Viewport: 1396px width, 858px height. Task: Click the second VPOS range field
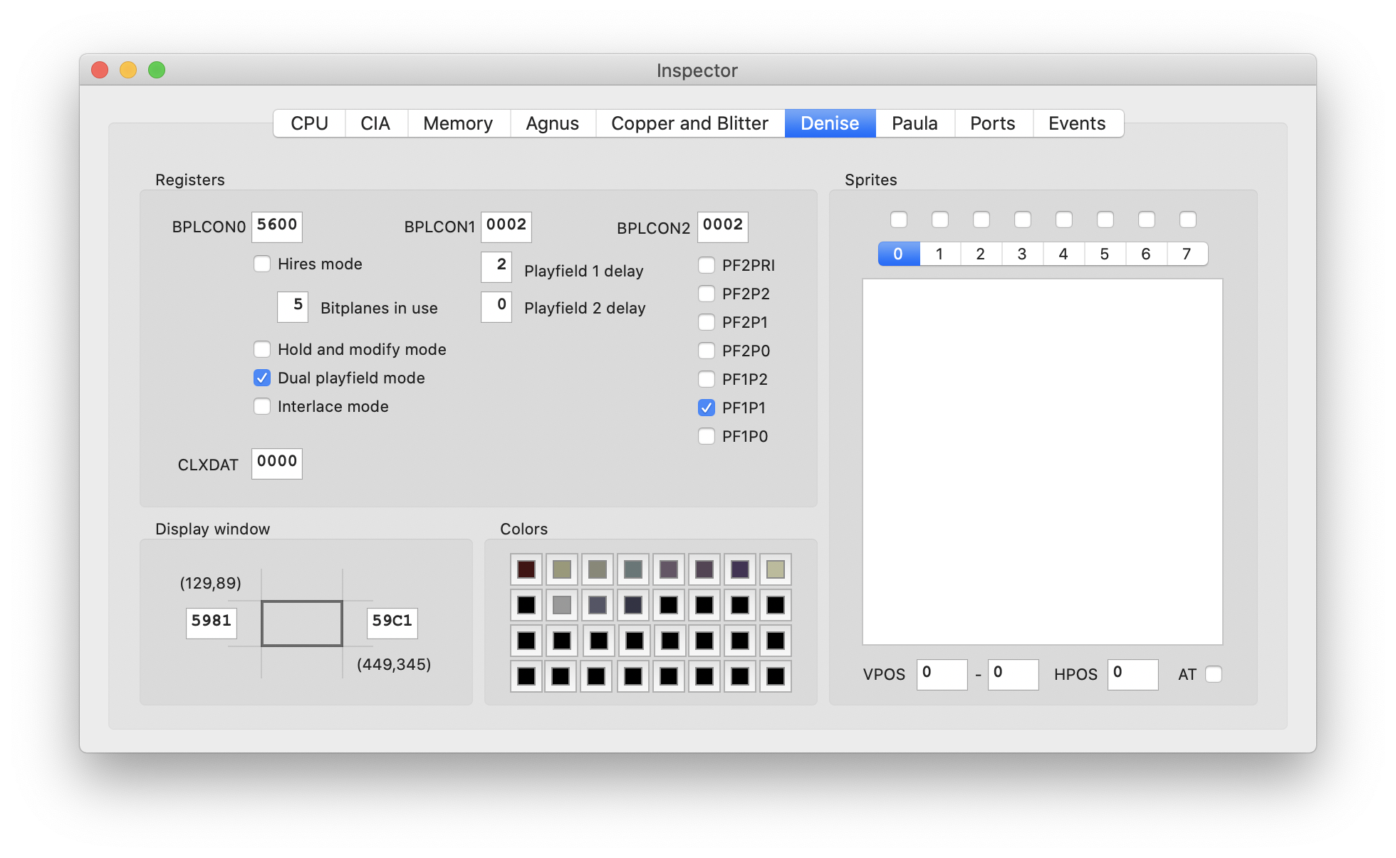click(1014, 674)
